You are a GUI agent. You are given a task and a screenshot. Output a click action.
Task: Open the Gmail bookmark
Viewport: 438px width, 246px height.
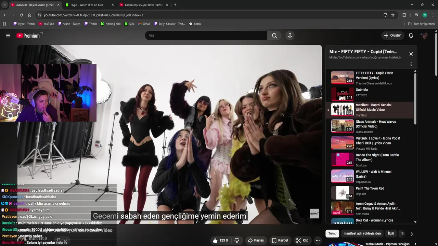click(144, 24)
